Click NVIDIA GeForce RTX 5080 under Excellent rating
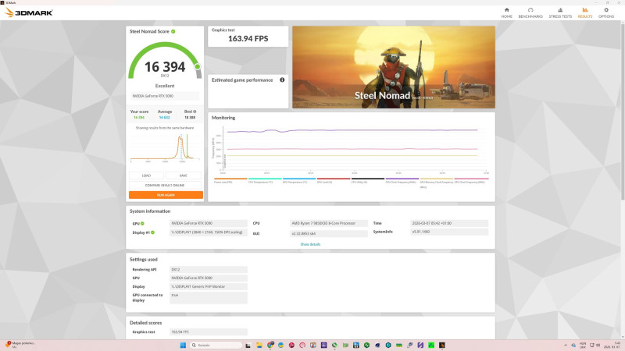 tap(165, 96)
